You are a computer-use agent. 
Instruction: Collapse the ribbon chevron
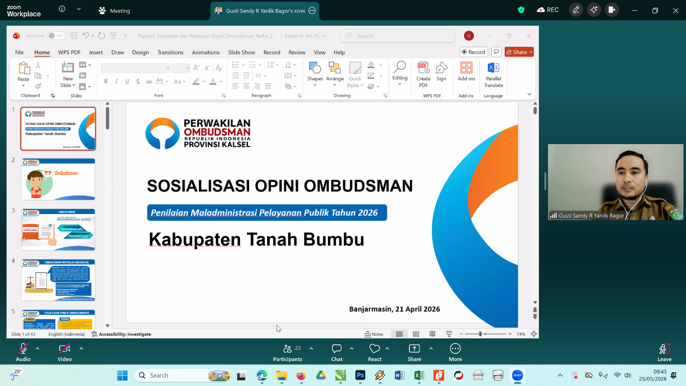point(529,94)
